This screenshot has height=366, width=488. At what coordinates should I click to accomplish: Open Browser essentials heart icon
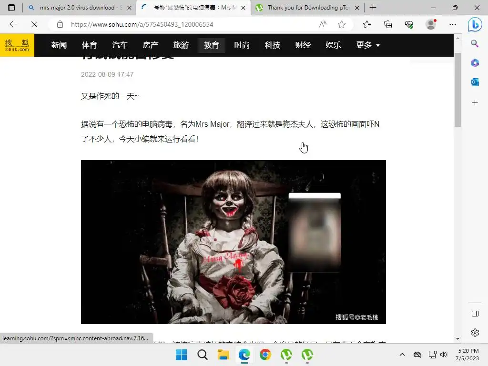click(x=409, y=24)
